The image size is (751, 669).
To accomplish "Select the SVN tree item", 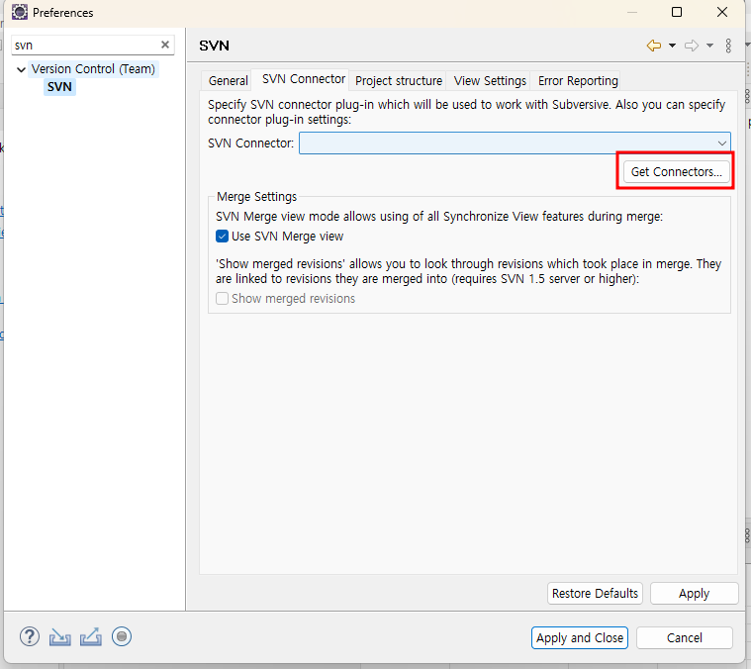I will coord(59,87).
